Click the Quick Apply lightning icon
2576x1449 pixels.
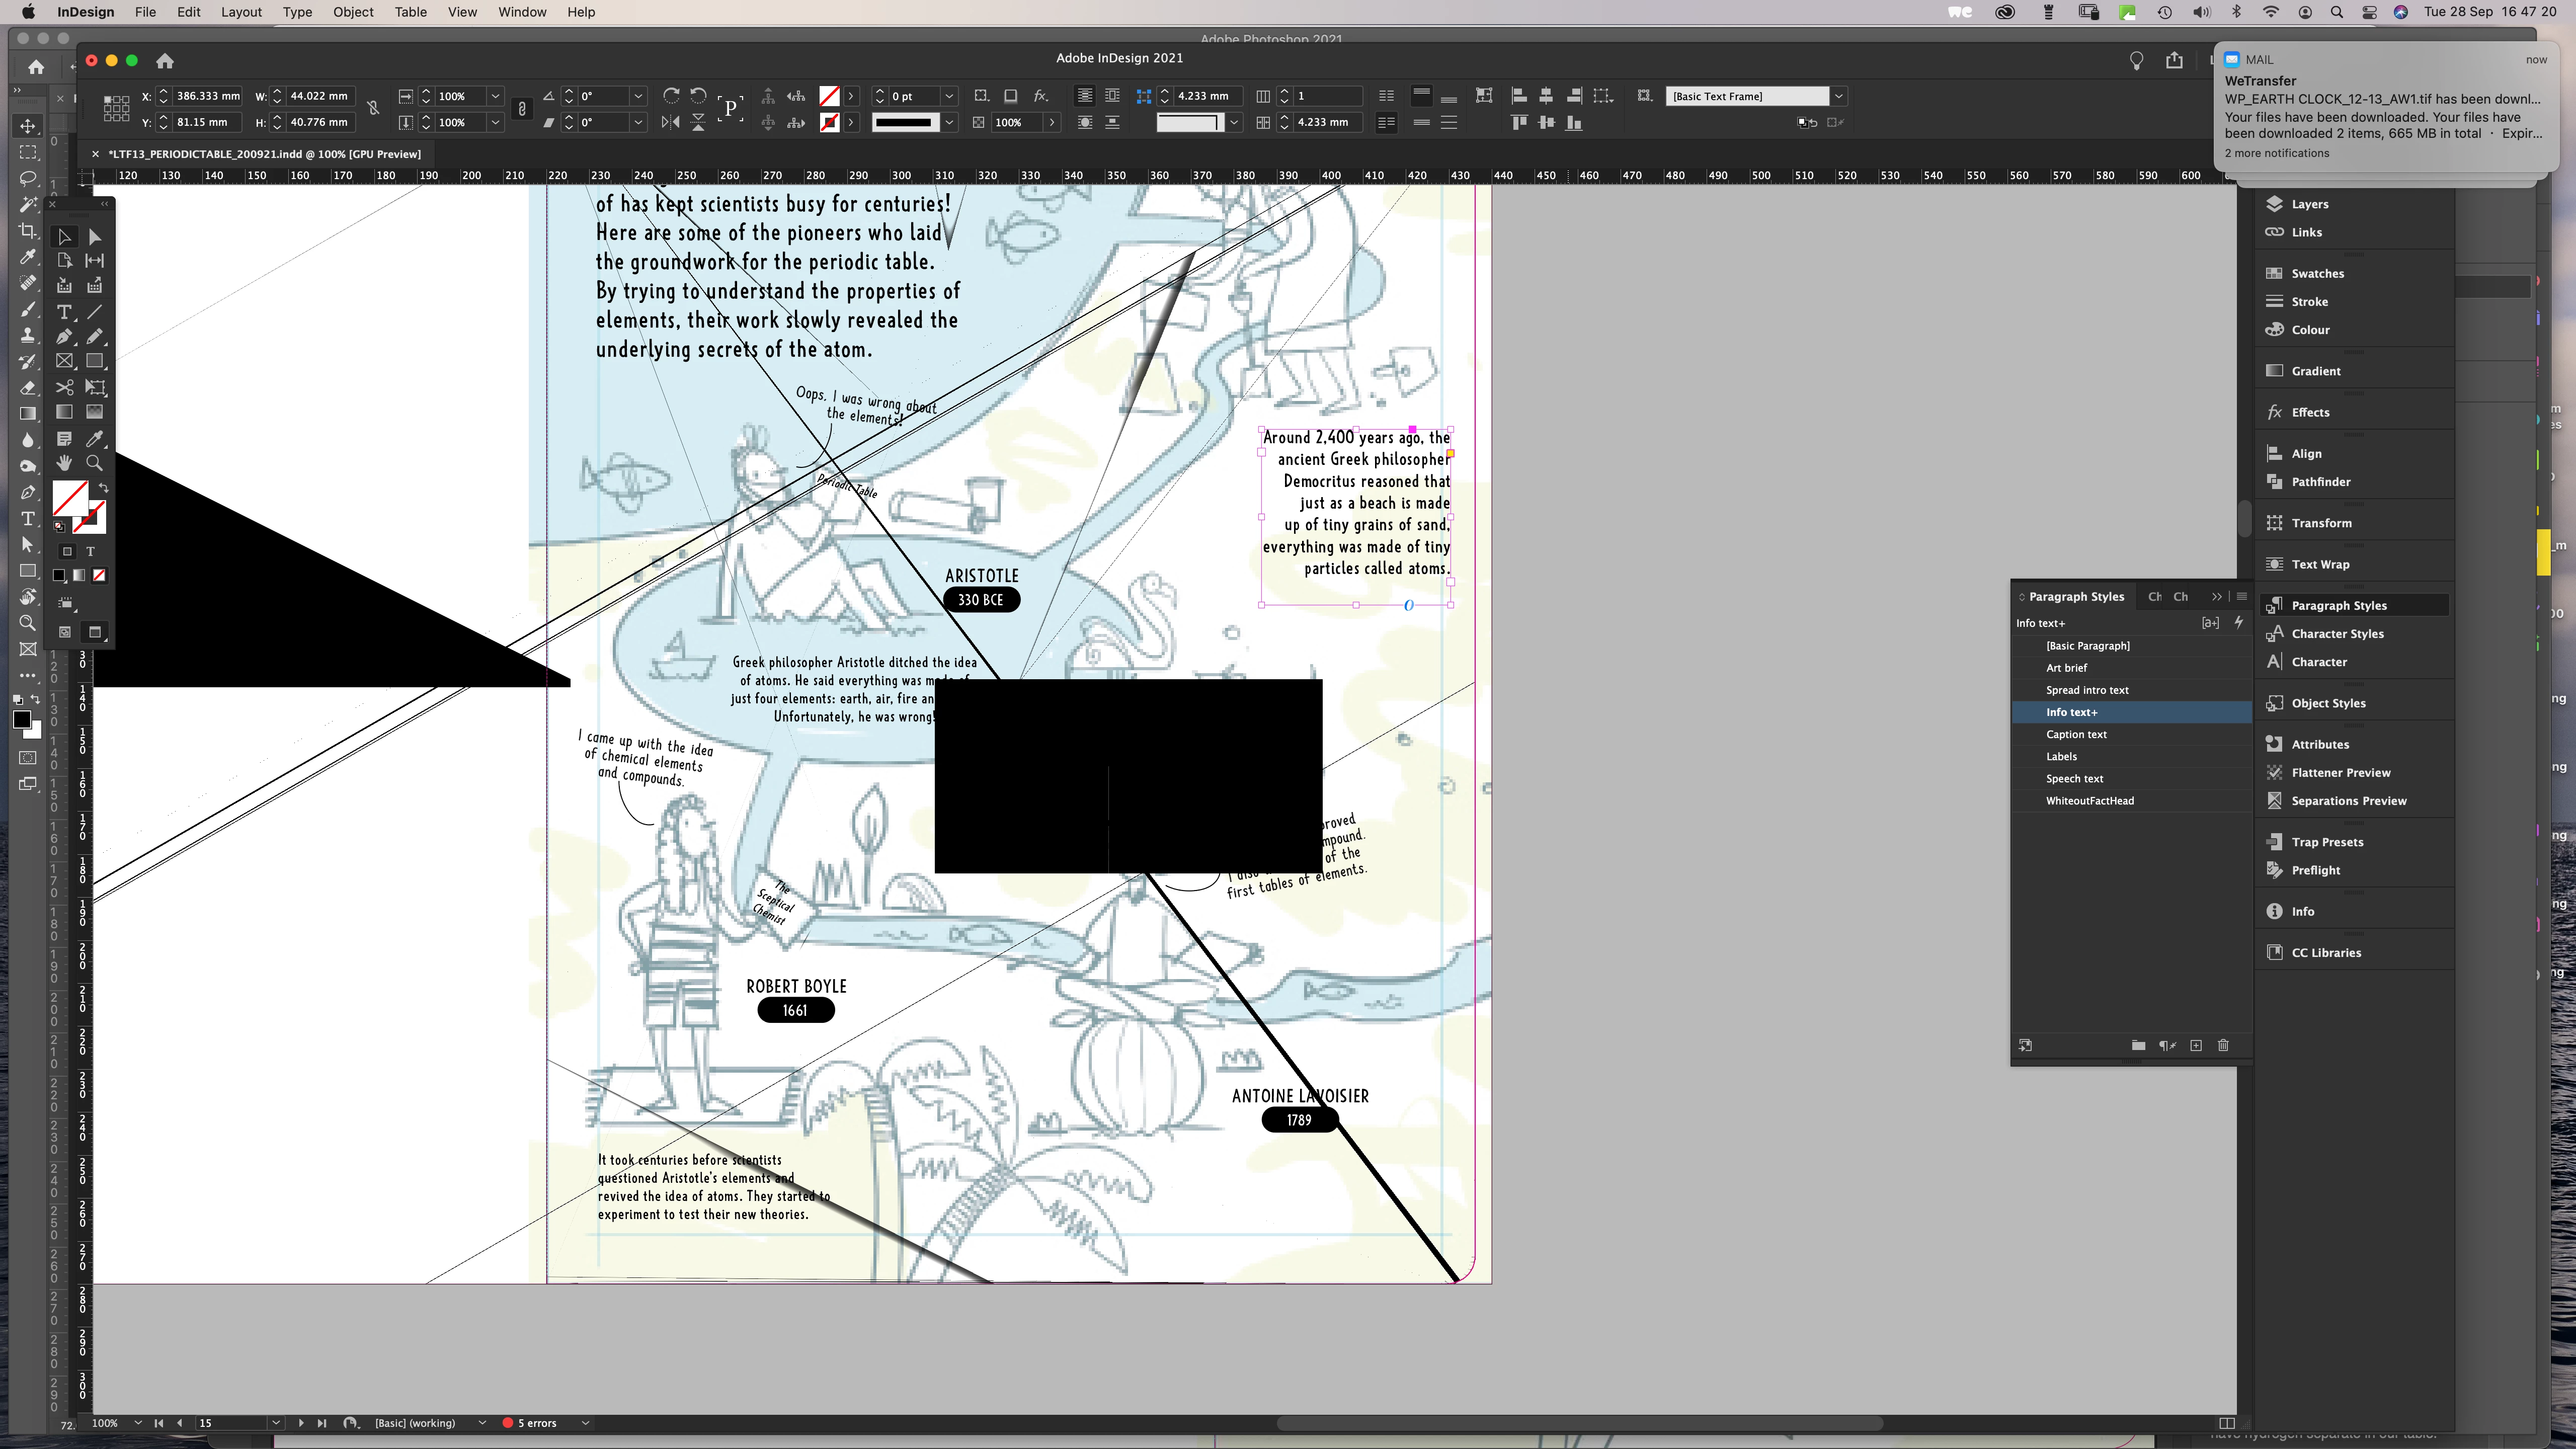[2239, 622]
